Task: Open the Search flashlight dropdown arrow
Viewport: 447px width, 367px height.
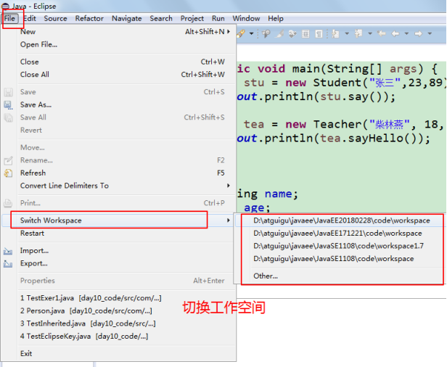Action: tap(251, 33)
